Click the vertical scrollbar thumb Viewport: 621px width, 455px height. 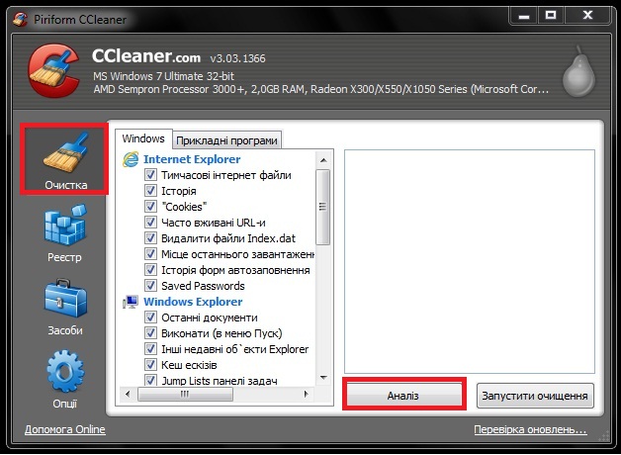pyautogui.click(x=323, y=207)
